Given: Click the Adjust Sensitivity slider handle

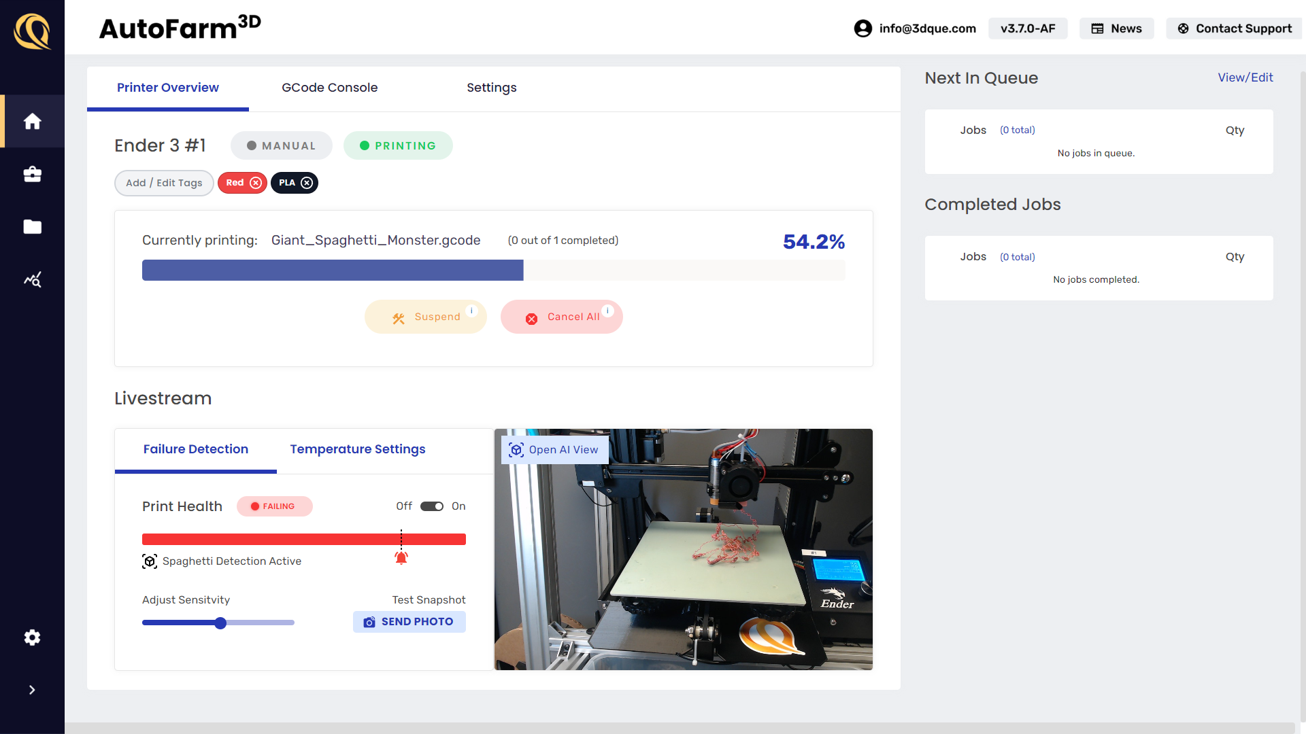Looking at the screenshot, I should point(220,623).
